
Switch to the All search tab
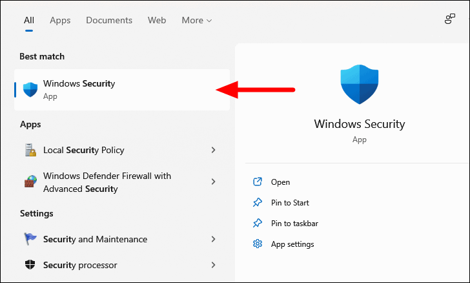[x=29, y=21]
